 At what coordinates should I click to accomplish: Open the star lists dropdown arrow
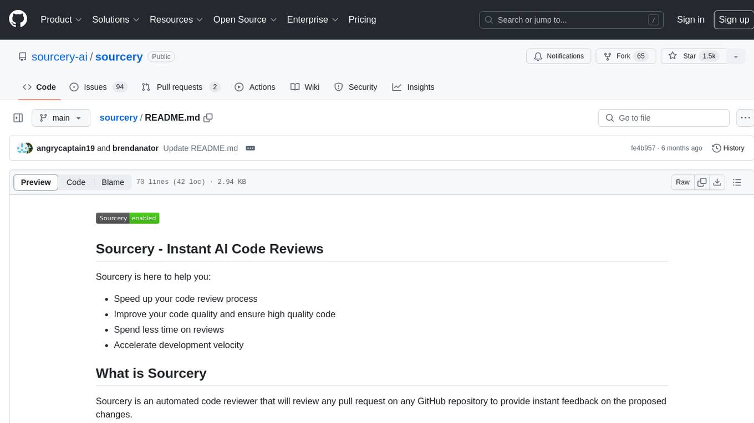coord(736,56)
